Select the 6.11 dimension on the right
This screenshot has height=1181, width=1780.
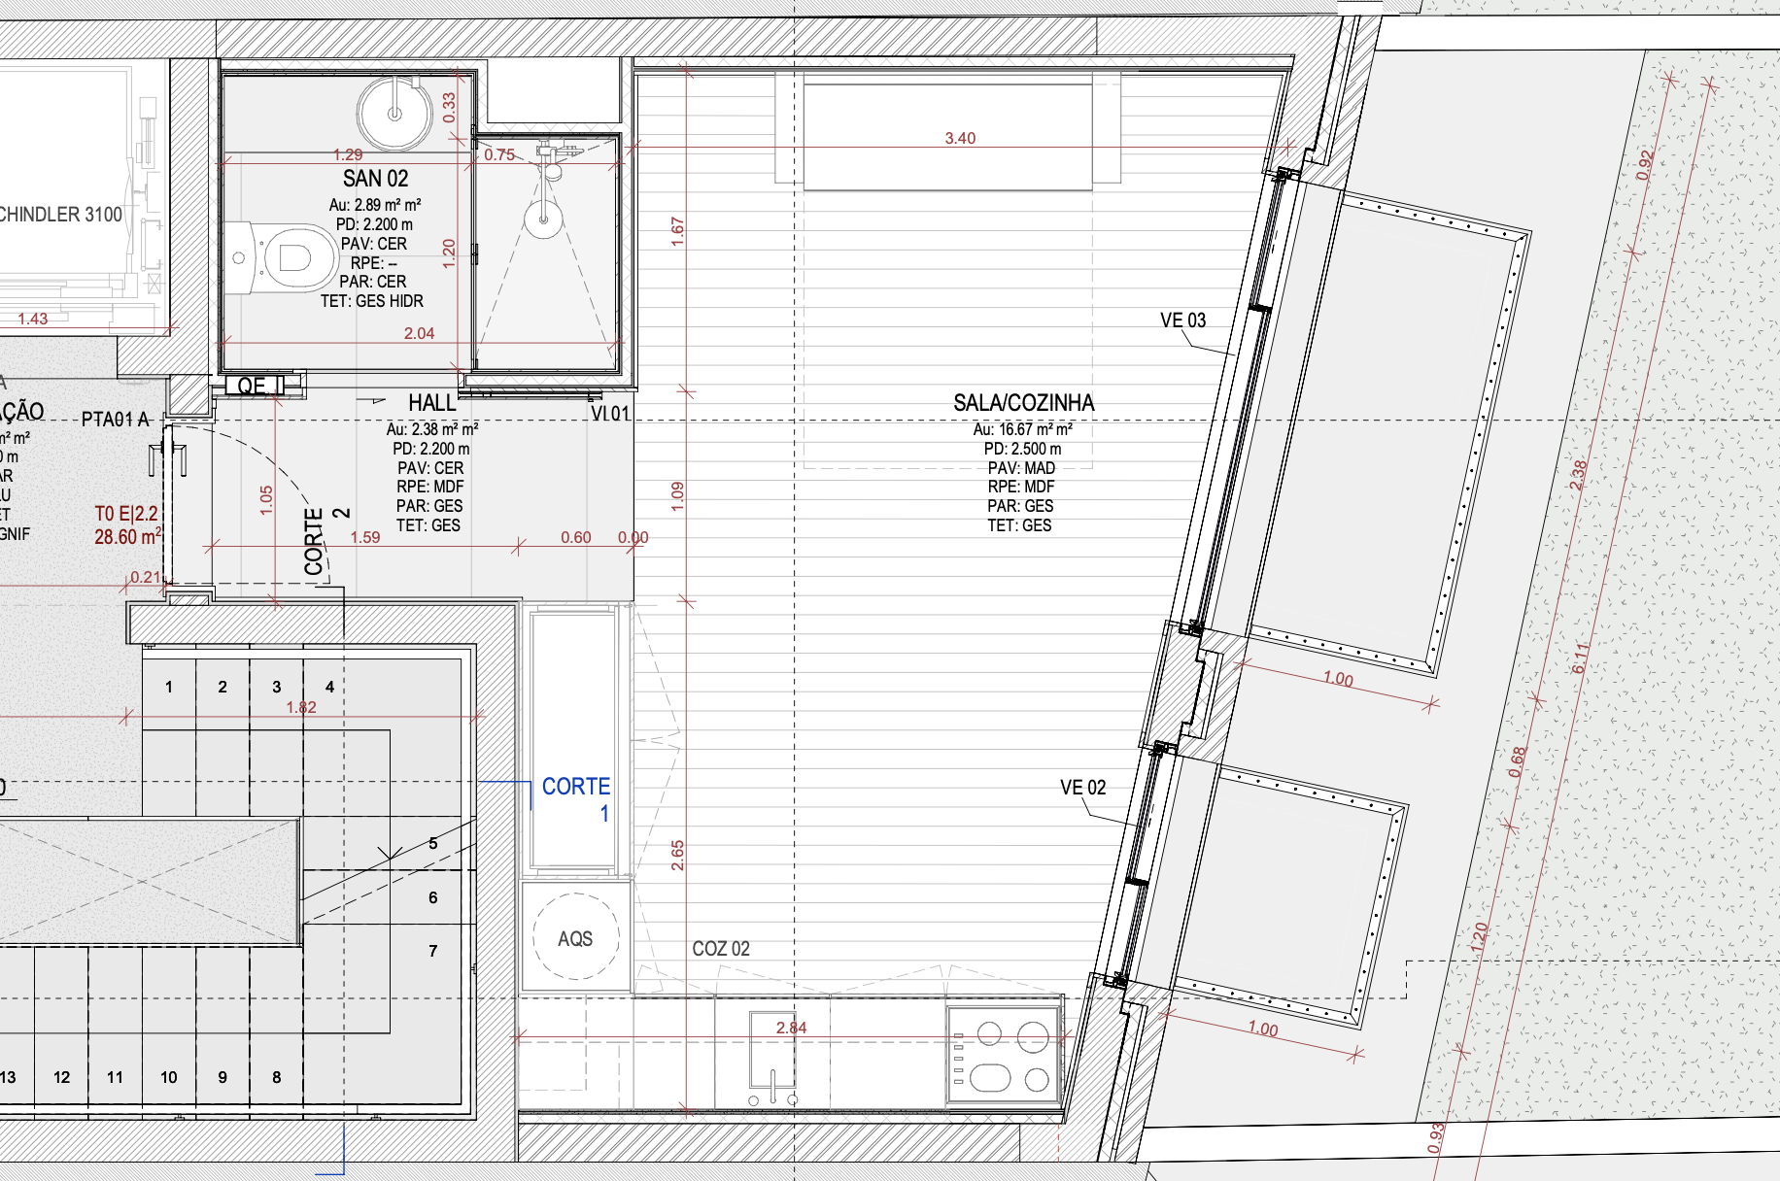point(1580,658)
